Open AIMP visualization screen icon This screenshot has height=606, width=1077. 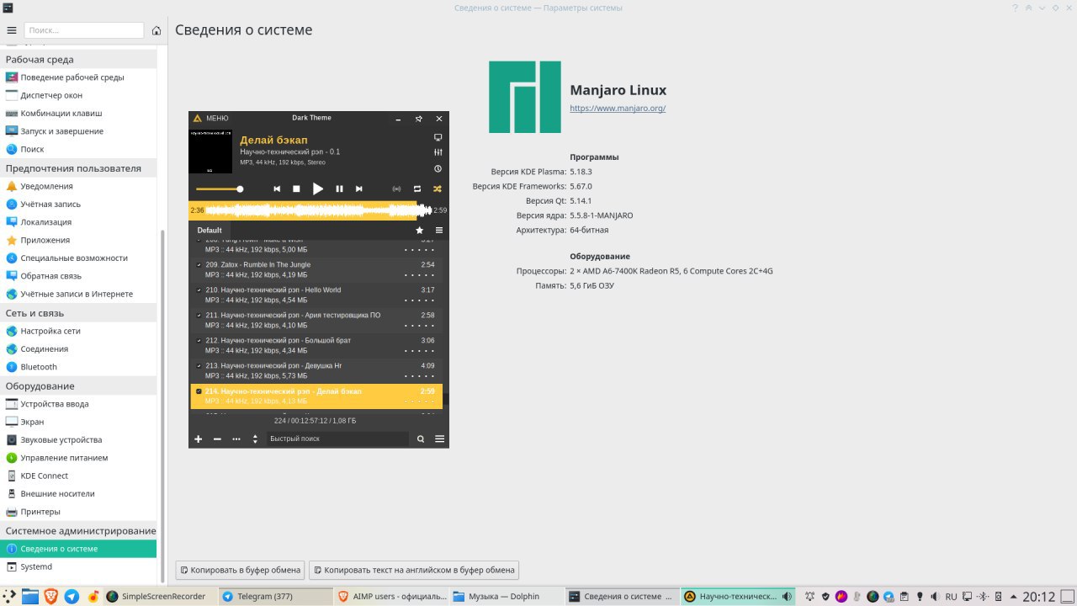pos(438,137)
